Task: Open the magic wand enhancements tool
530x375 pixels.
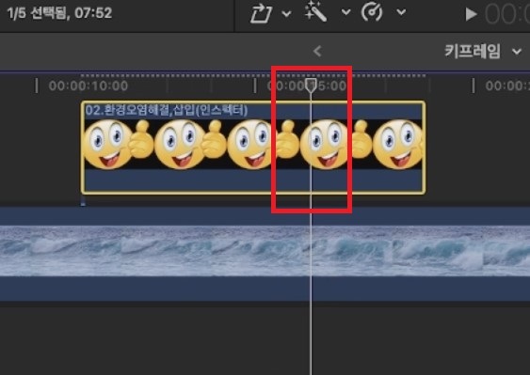Action: 316,11
